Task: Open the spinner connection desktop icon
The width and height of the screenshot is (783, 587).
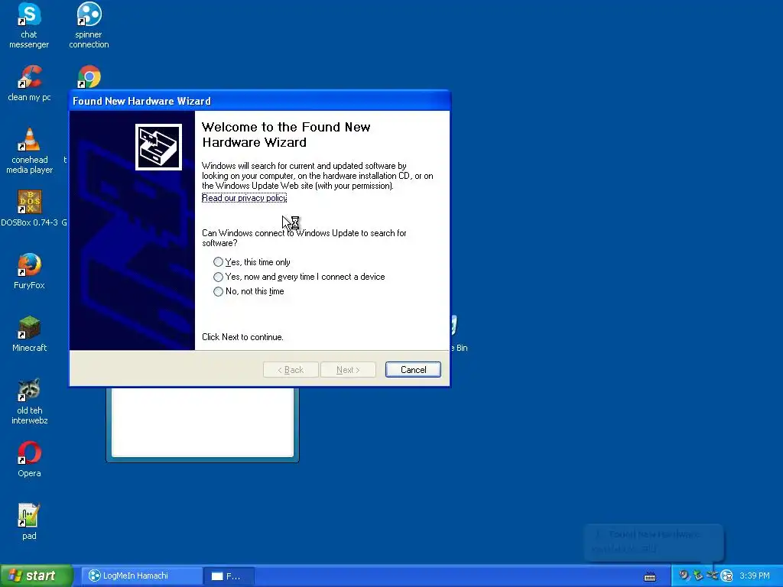Action: coord(89,25)
